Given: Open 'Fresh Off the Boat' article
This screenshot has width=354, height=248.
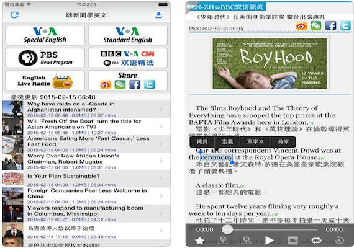Looking at the screenshot, I should coord(86,126).
